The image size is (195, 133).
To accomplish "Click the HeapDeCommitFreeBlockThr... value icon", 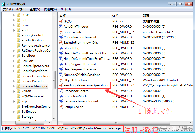I will tap(61, 53).
